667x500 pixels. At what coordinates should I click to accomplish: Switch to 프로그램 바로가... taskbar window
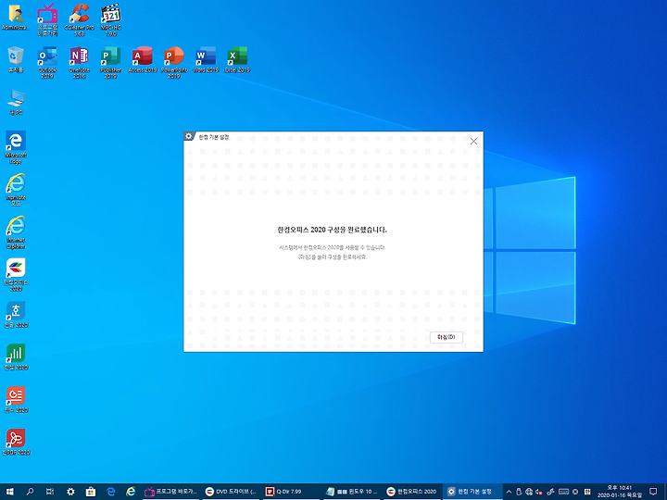(171, 492)
